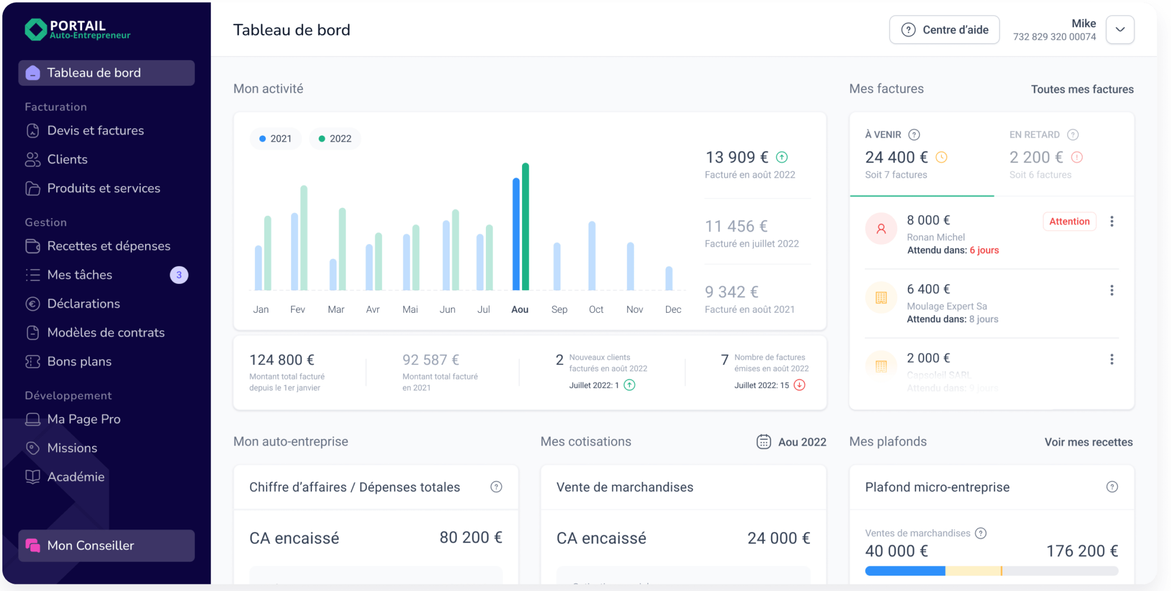This screenshot has width=1171, height=591.
Task: Click help icon beside Ventes de marchandises
Action: pos(981,533)
